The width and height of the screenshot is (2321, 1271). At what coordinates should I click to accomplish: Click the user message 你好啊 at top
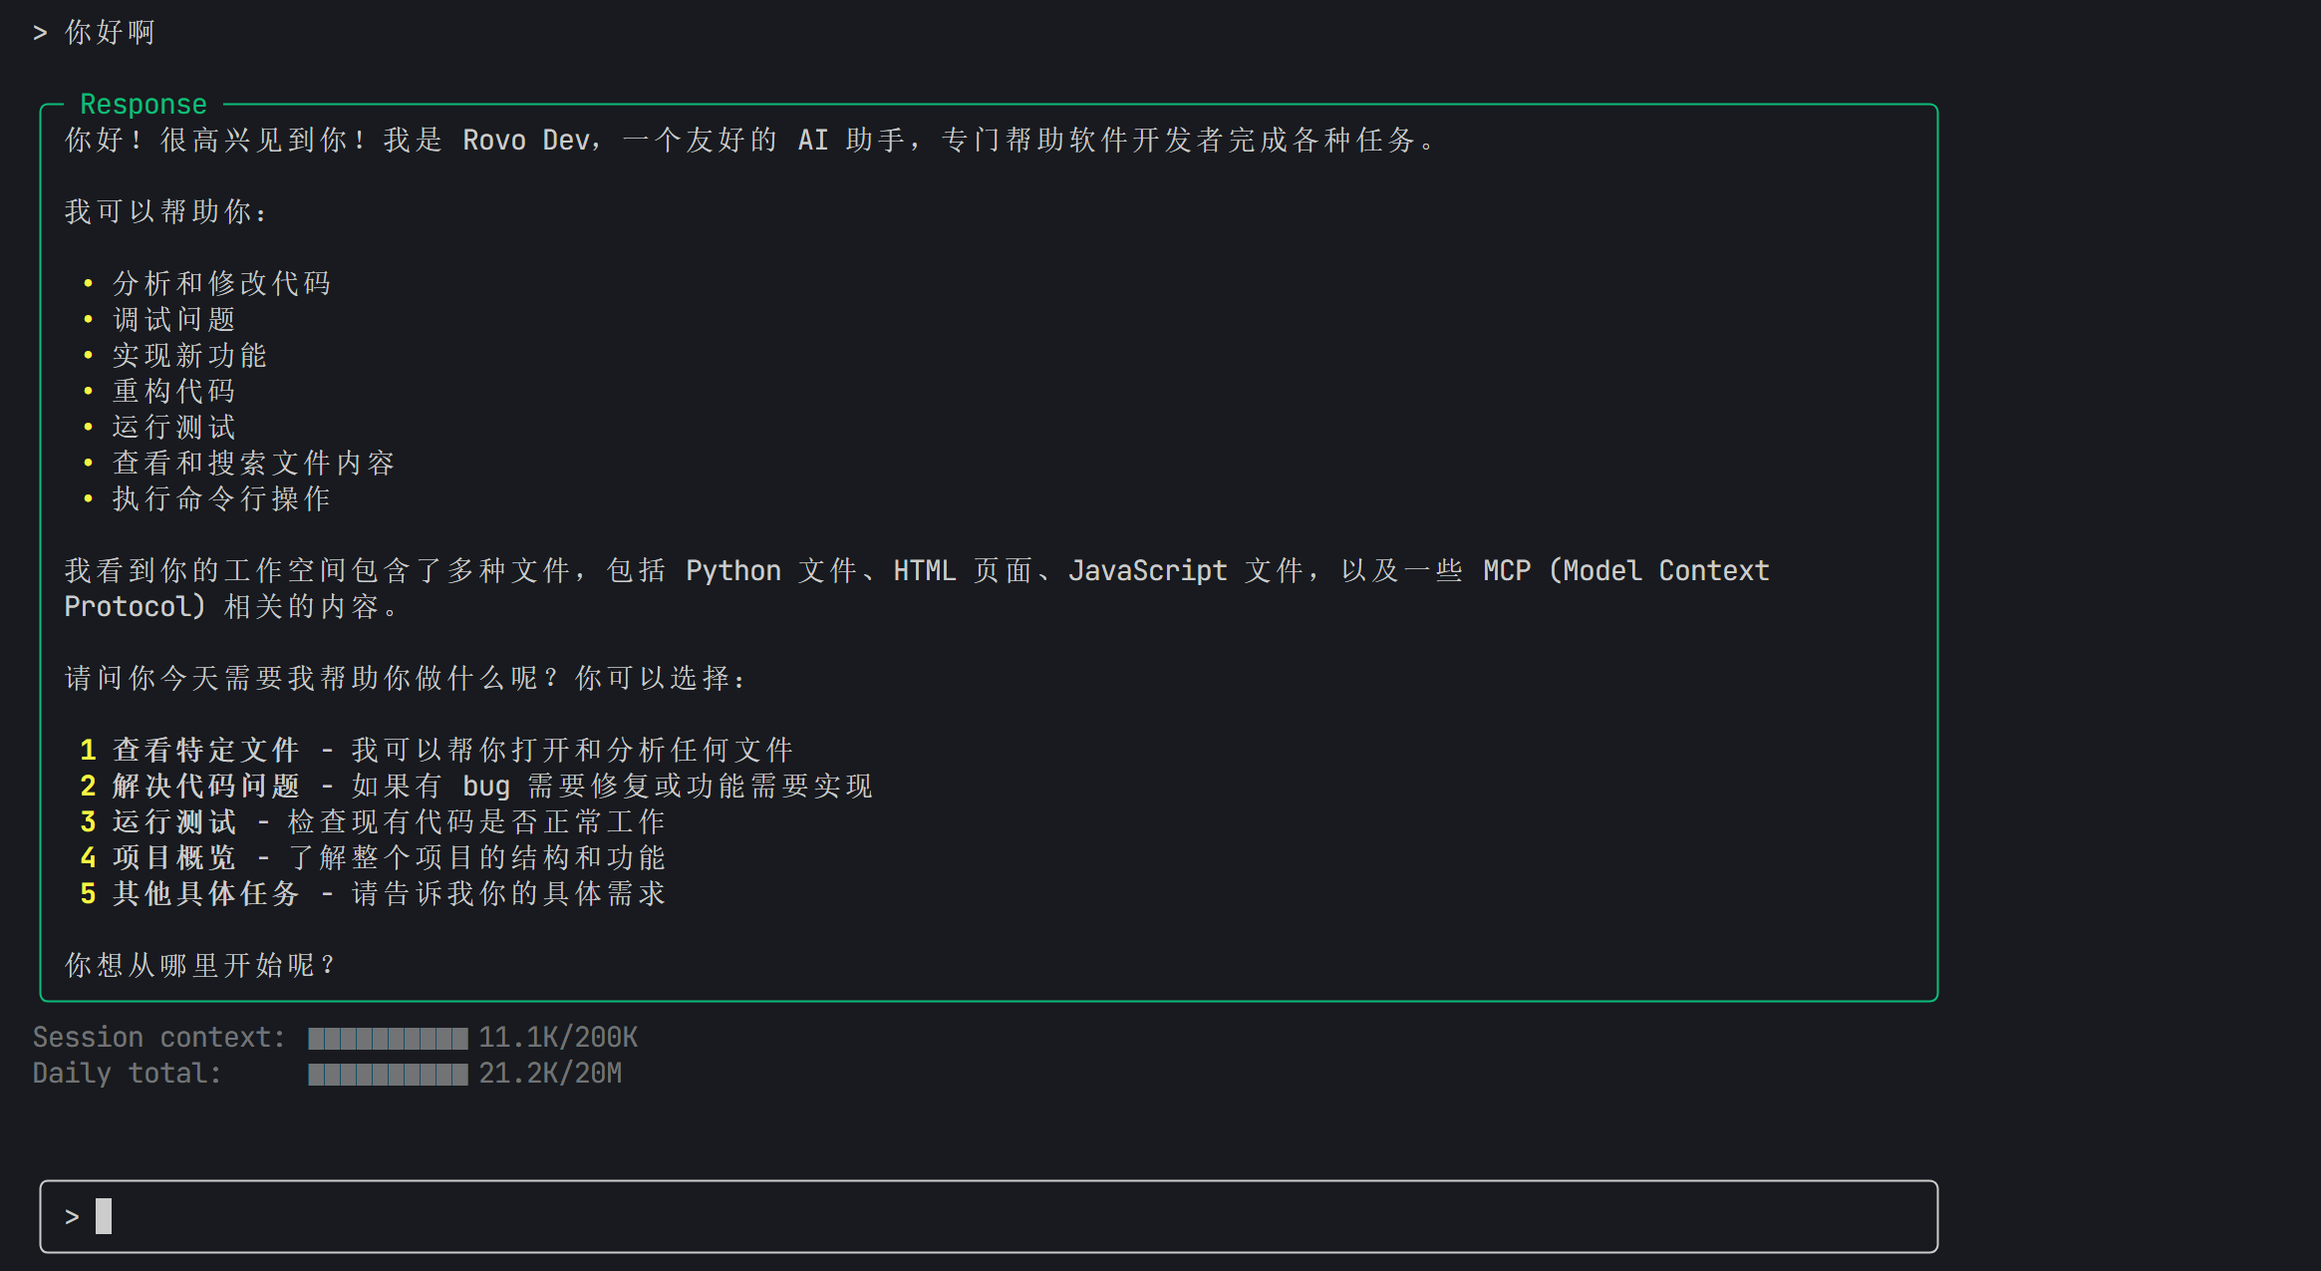[106, 32]
